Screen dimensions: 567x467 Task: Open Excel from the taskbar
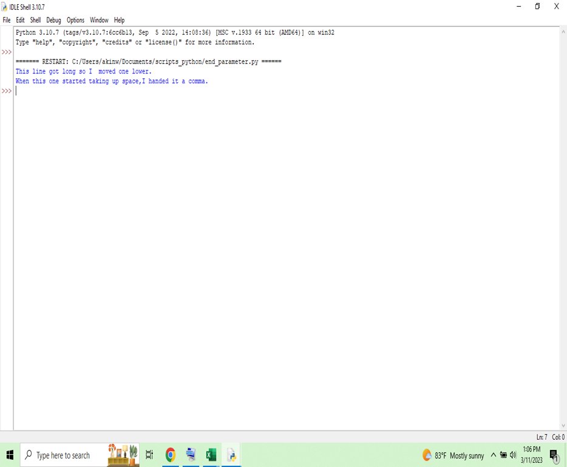pos(211,455)
